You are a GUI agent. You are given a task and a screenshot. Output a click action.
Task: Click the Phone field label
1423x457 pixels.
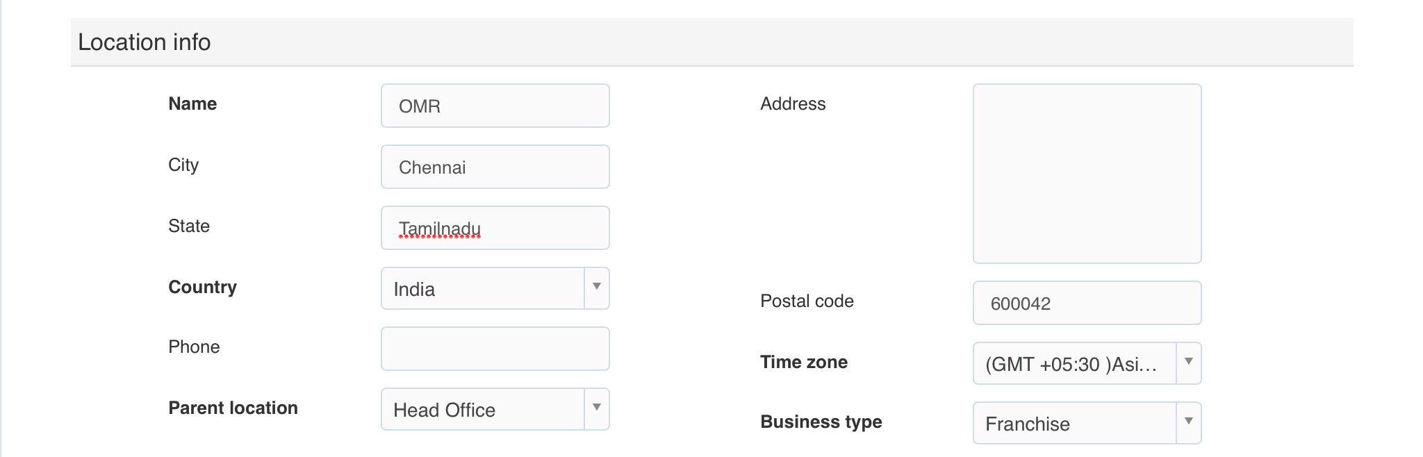(194, 347)
